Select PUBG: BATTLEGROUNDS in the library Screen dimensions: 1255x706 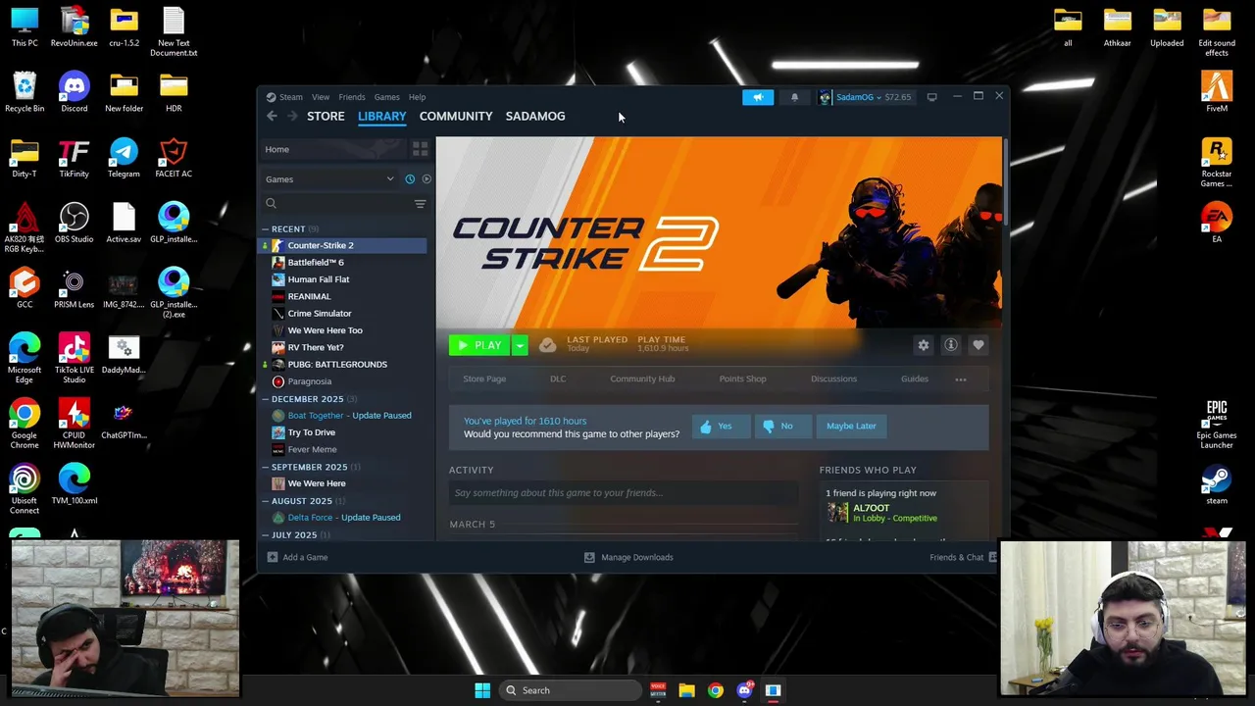click(343, 365)
